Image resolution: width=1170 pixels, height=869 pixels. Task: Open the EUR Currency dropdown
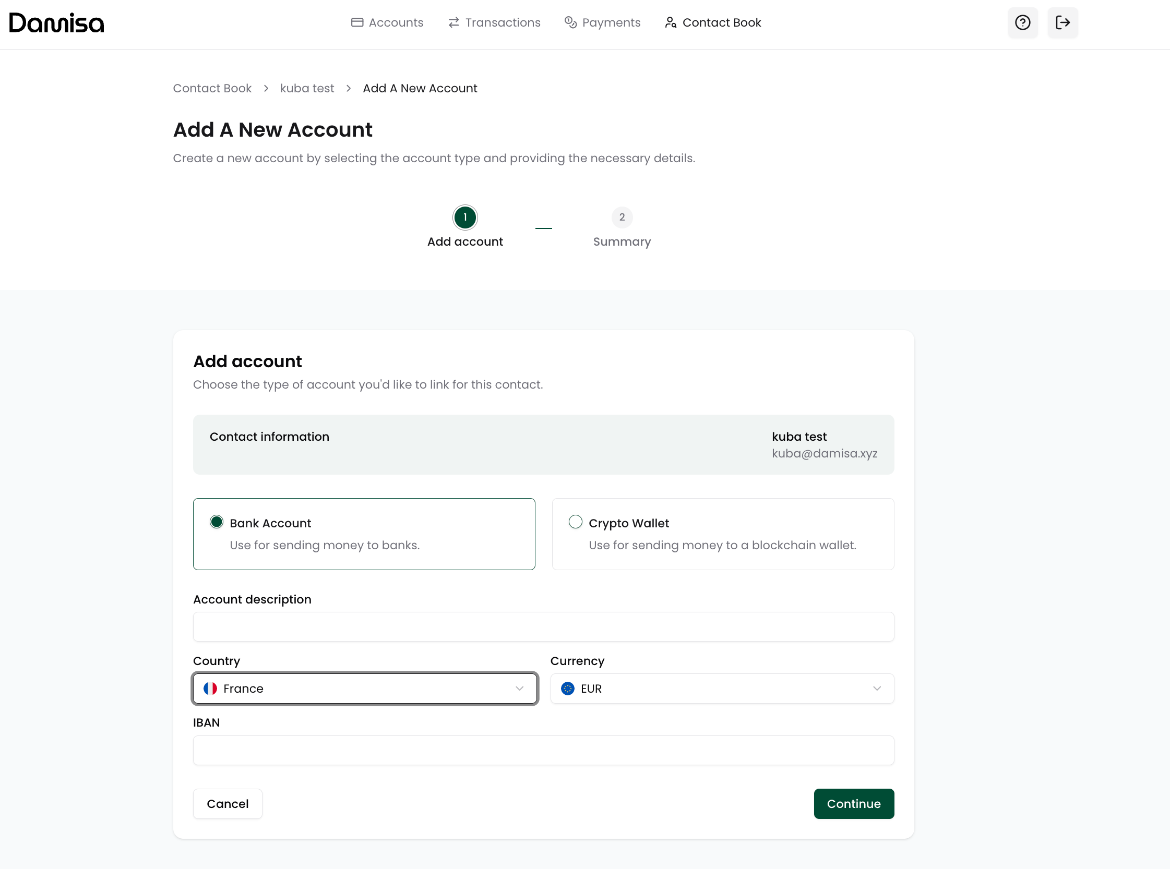pyautogui.click(x=722, y=689)
